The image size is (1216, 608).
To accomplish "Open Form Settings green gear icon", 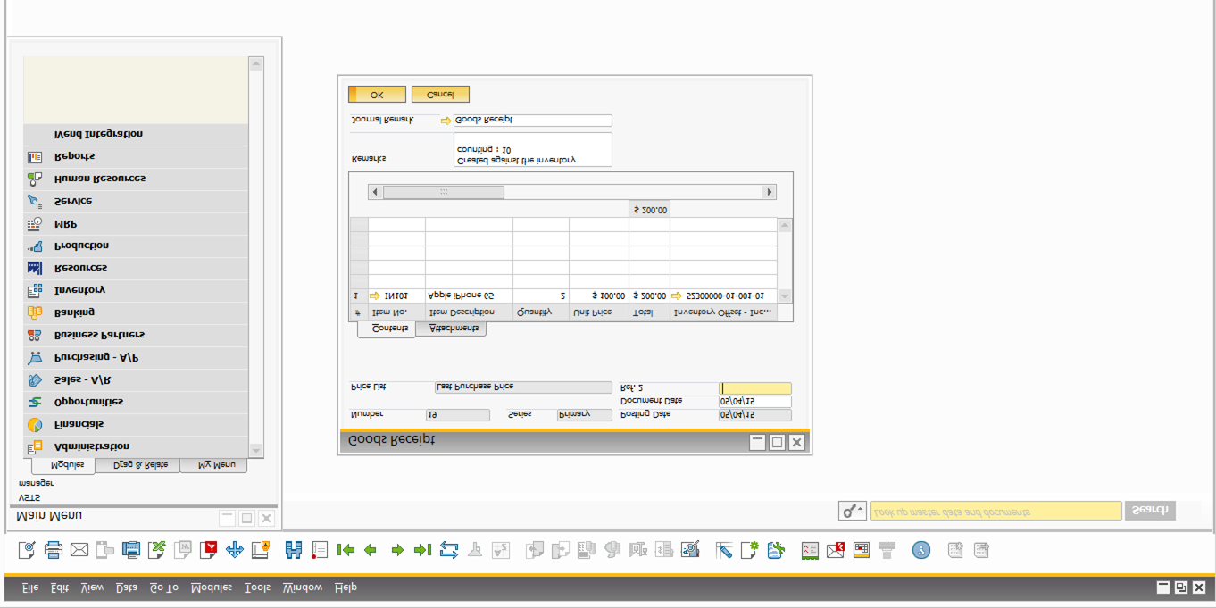I will click(x=750, y=550).
